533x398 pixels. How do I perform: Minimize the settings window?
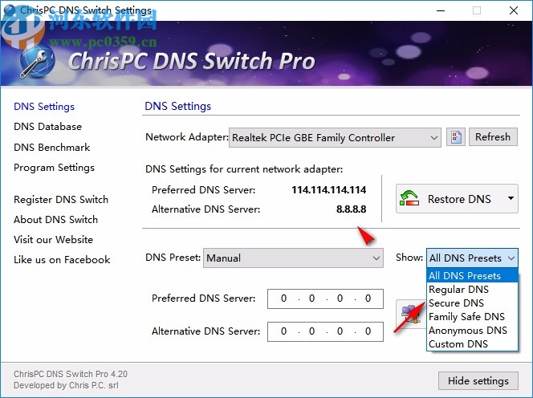pos(441,10)
